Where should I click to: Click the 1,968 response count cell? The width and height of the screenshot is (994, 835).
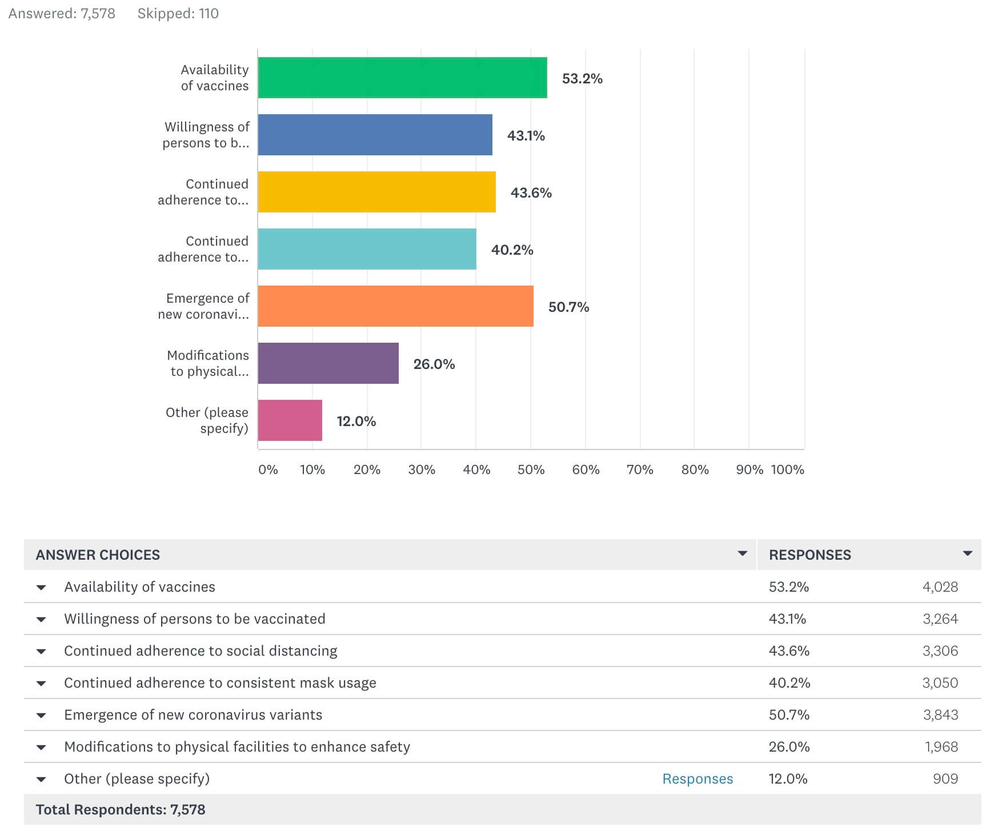click(941, 747)
